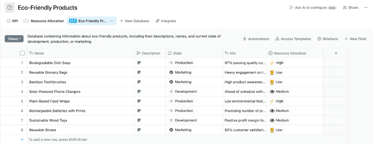Viewport: 373px width, 144px height.
Task: Open description note for Rechargeable Batteries with Prints
Action: point(139,111)
